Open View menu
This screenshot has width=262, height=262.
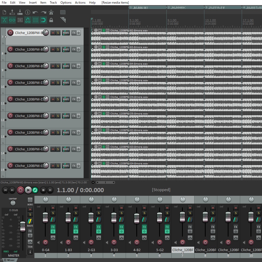(x=22, y=3)
